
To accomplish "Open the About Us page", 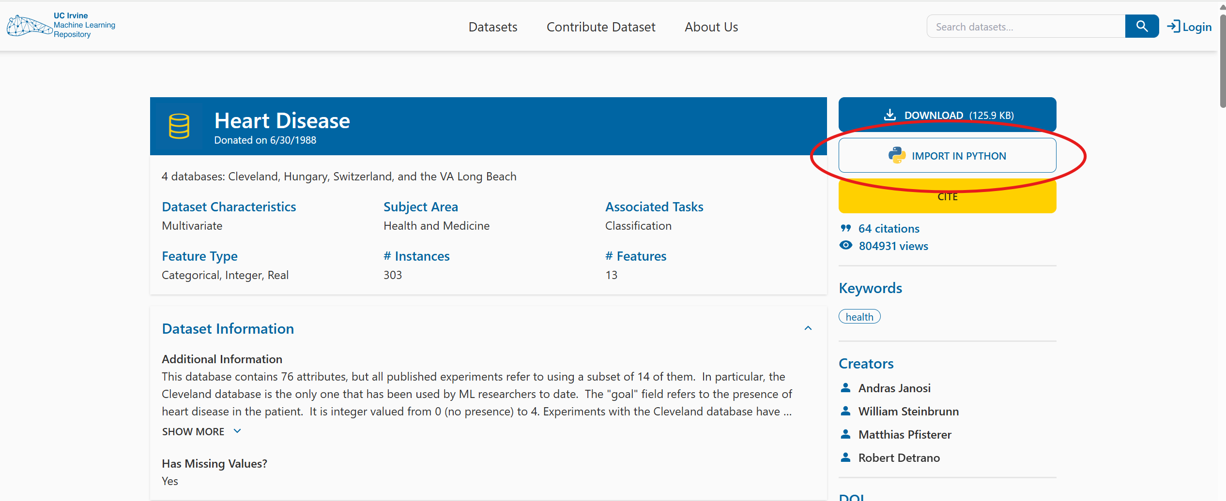I will 711,27.
